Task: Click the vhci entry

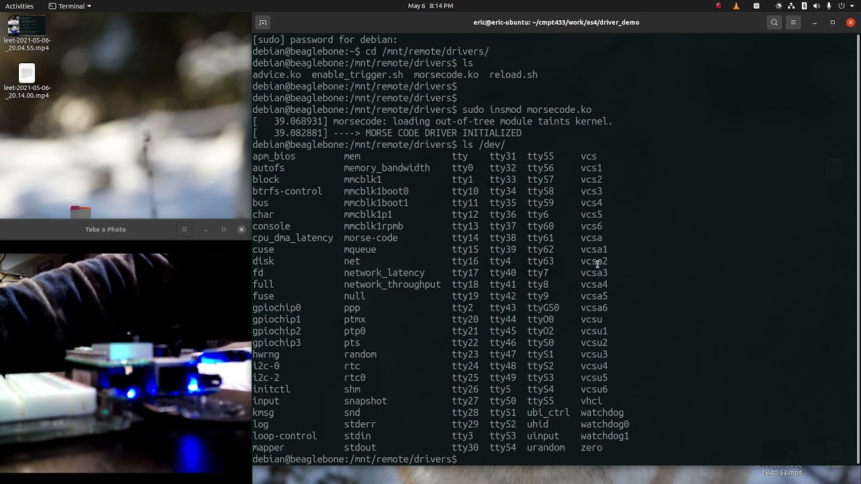Action: pyautogui.click(x=591, y=401)
